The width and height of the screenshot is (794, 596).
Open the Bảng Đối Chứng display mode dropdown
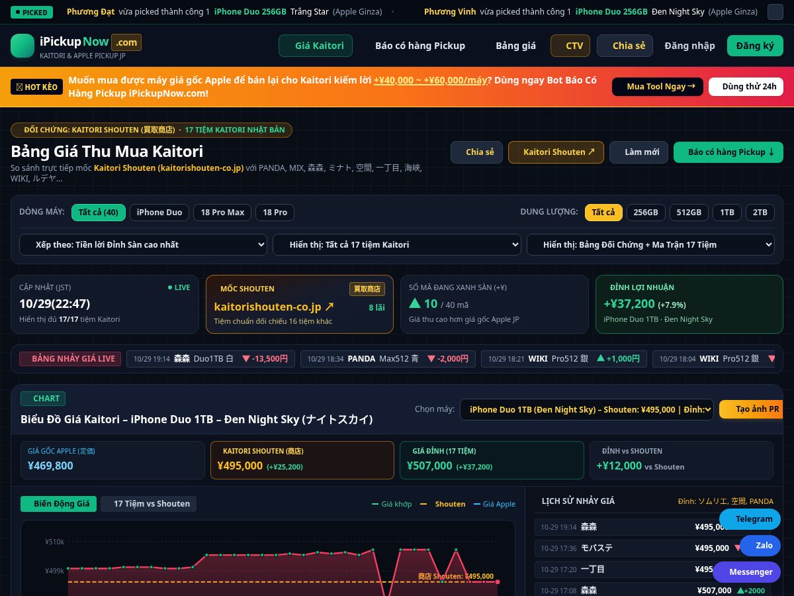click(x=650, y=244)
